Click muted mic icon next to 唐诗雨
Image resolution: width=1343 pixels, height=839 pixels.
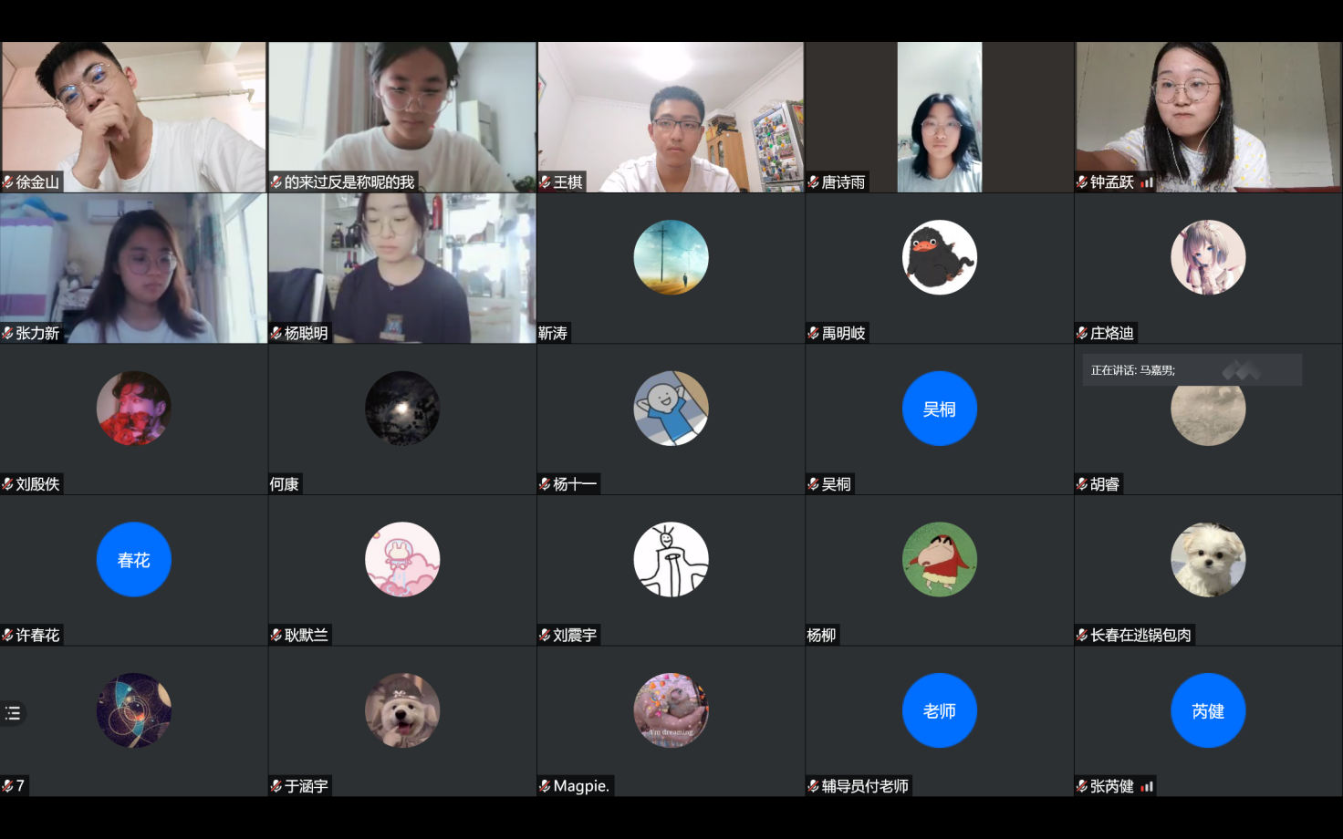813,182
